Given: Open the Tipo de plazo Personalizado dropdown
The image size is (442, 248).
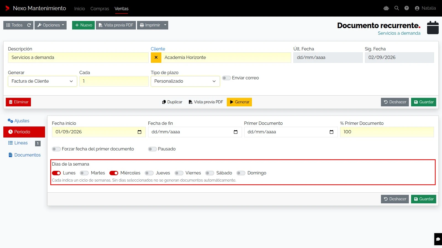Looking at the screenshot, I should 185,81.
